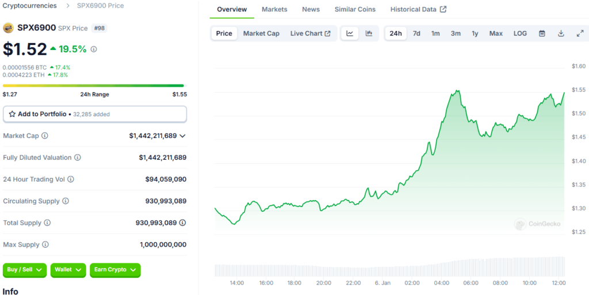Click info icon next to 19.5% change
Screen dimensions: 589x295
pyautogui.click(x=94, y=49)
